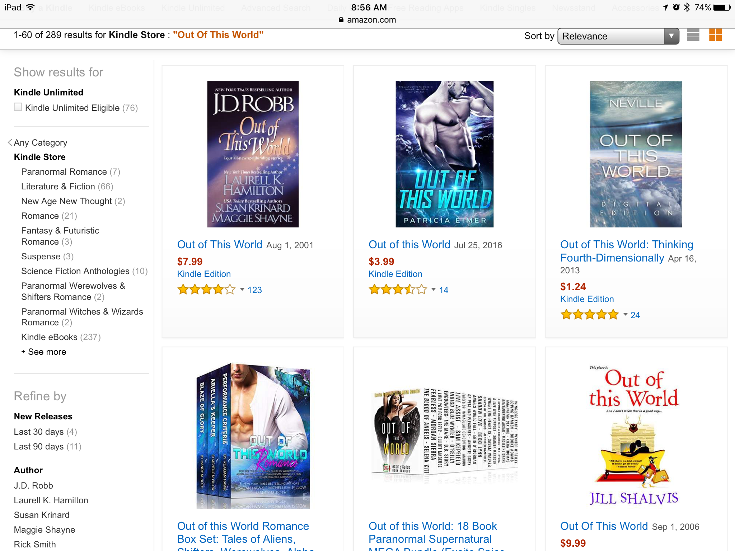Switch to grid view layout icon
The width and height of the screenshot is (735, 551).
(715, 35)
